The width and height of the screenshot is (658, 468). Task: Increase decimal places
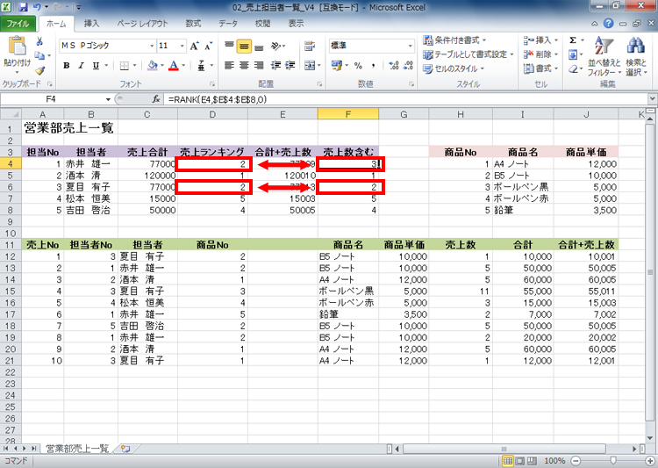(394, 65)
